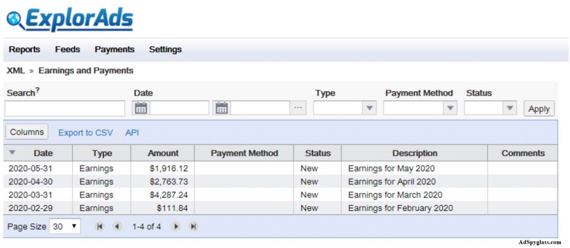Open the Settings menu
Viewport: 570px width, 248px height.
click(165, 49)
